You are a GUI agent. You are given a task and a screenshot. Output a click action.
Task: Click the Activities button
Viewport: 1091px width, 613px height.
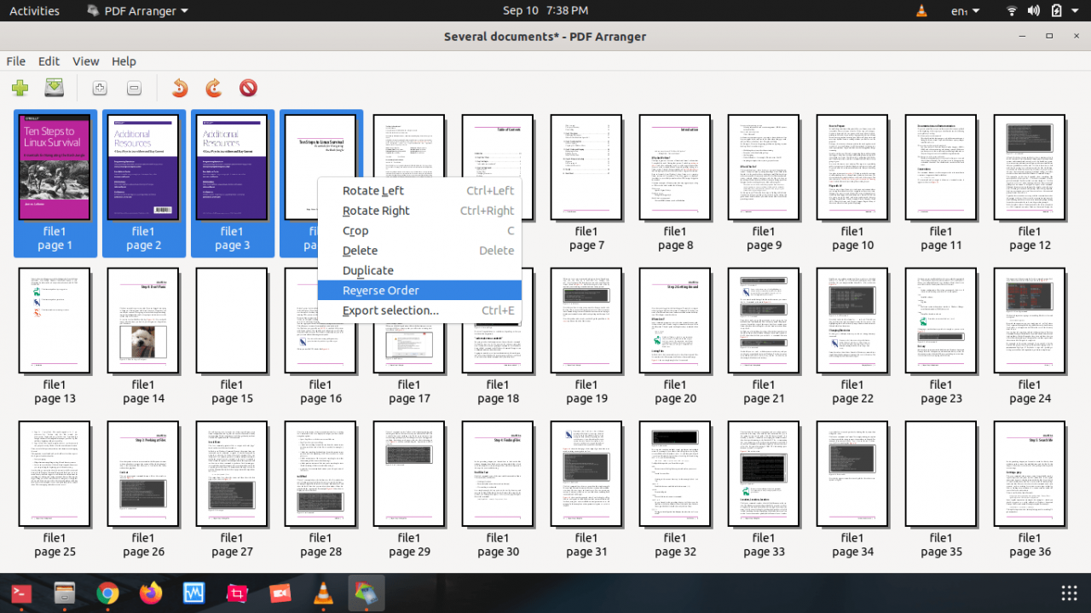tap(34, 11)
